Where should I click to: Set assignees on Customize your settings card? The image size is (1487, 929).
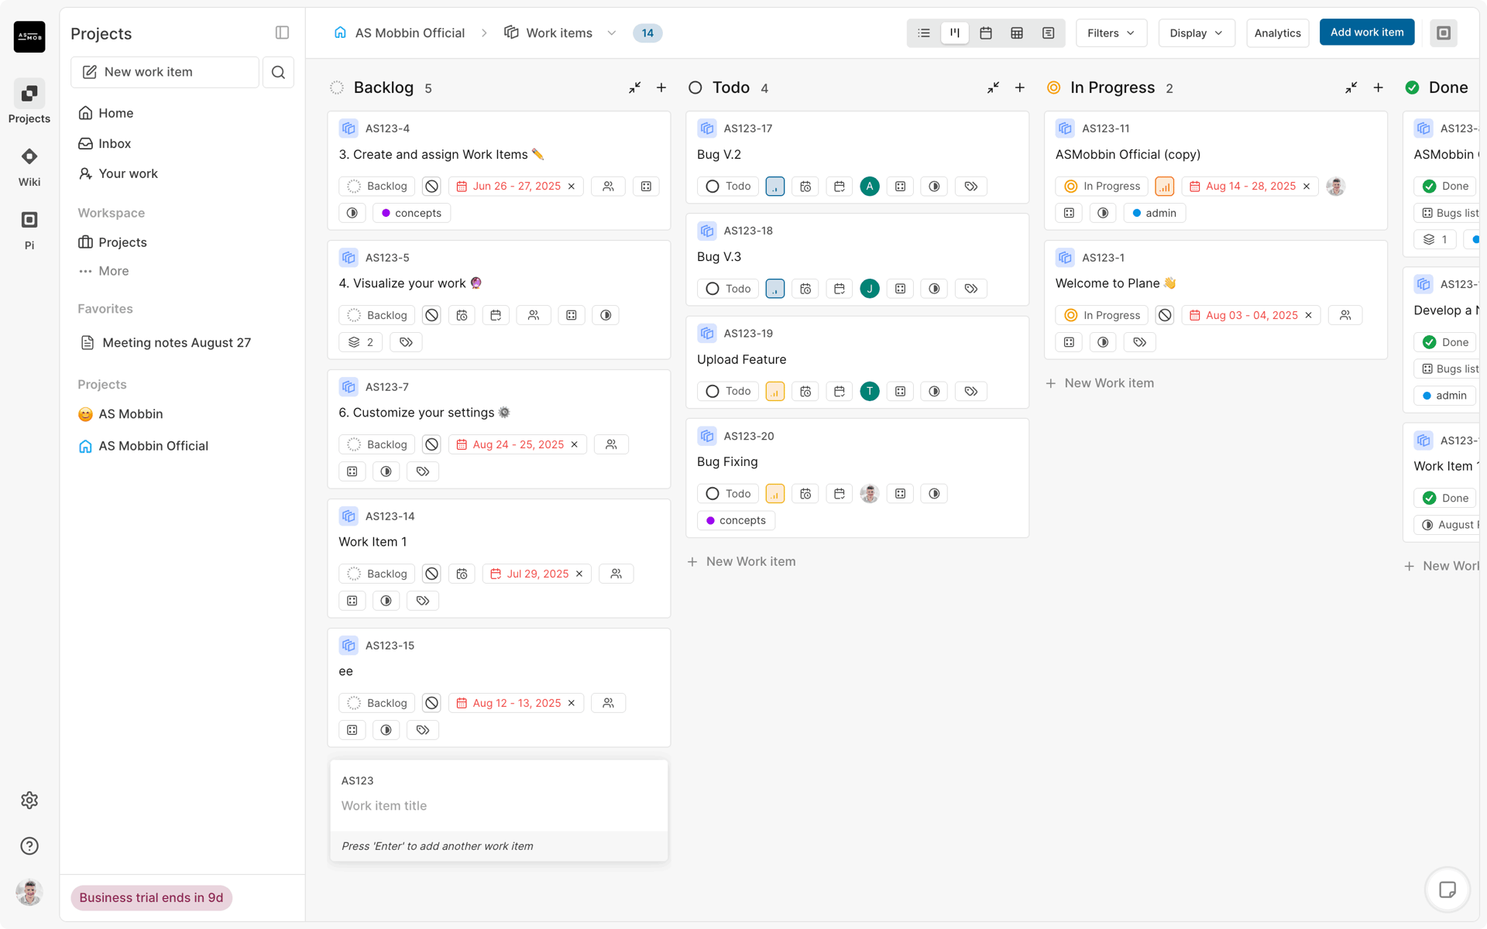click(611, 444)
